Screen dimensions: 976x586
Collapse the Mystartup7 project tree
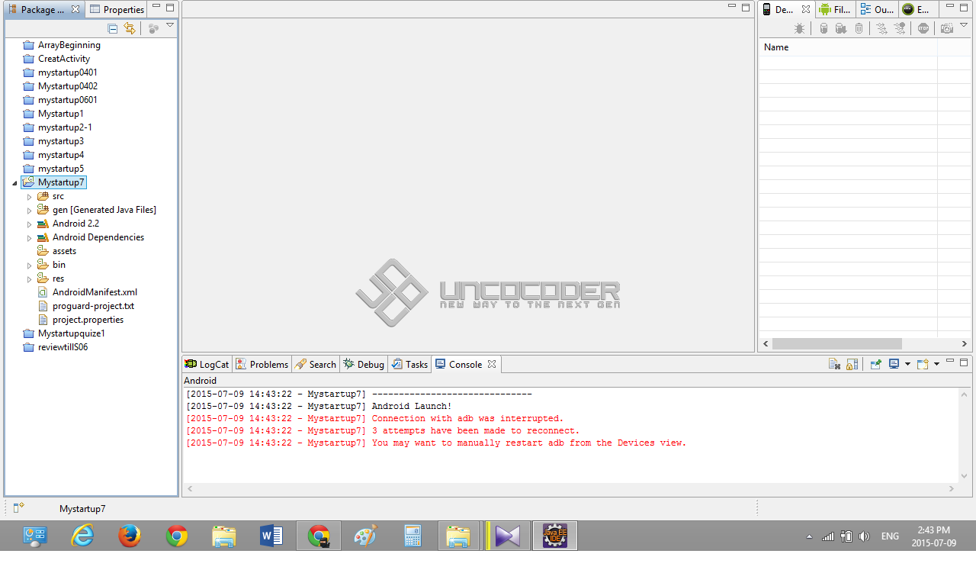[14, 182]
